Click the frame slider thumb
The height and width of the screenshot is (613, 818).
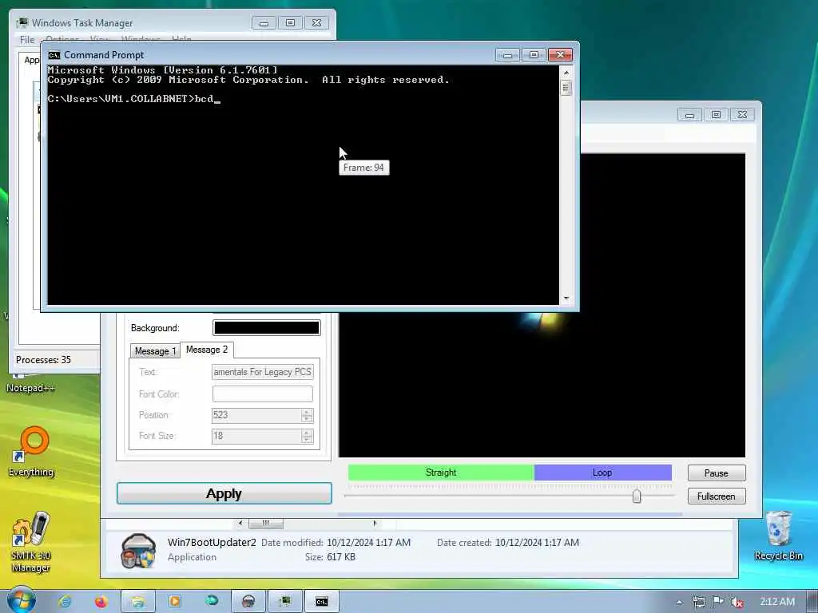(x=637, y=496)
